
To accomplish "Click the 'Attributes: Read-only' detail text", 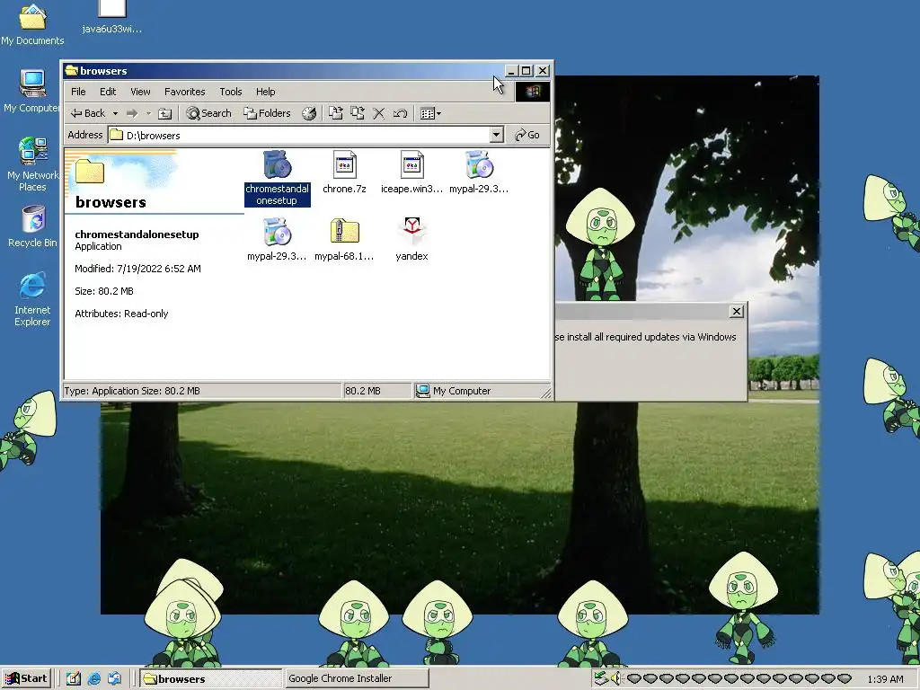I will click(x=121, y=314).
